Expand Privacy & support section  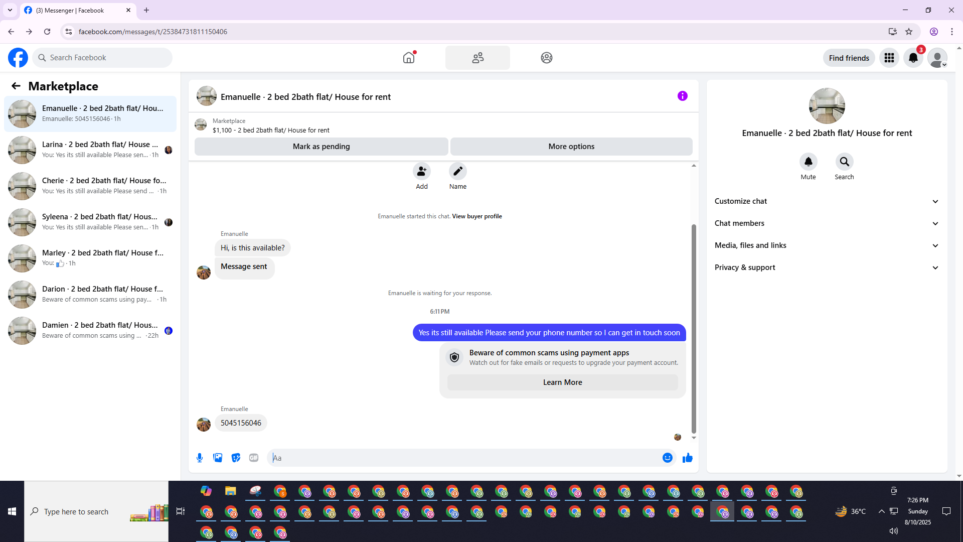(x=827, y=267)
